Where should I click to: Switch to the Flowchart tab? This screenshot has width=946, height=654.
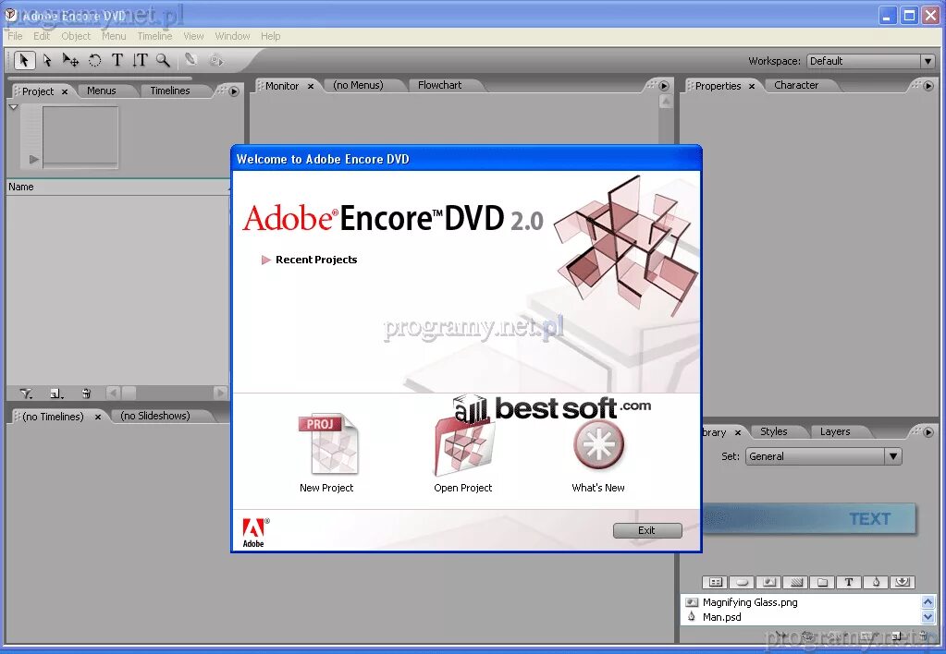(x=440, y=85)
